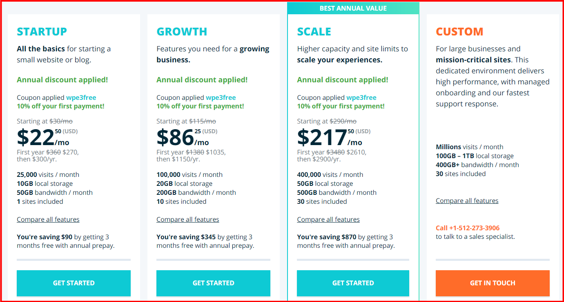Click GET STARTED under the Growth plan
This screenshot has height=302, width=564.
coord(213,283)
